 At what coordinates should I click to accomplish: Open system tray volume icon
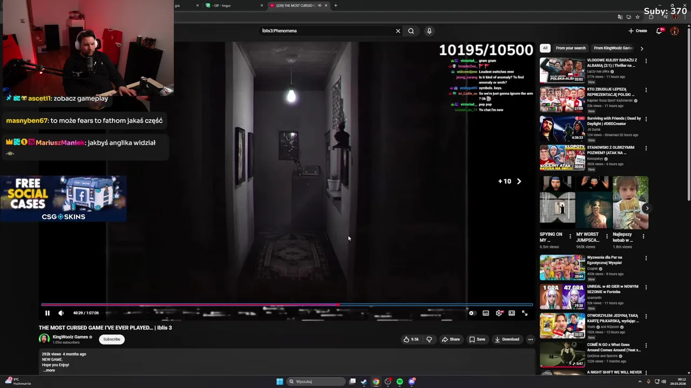663,382
